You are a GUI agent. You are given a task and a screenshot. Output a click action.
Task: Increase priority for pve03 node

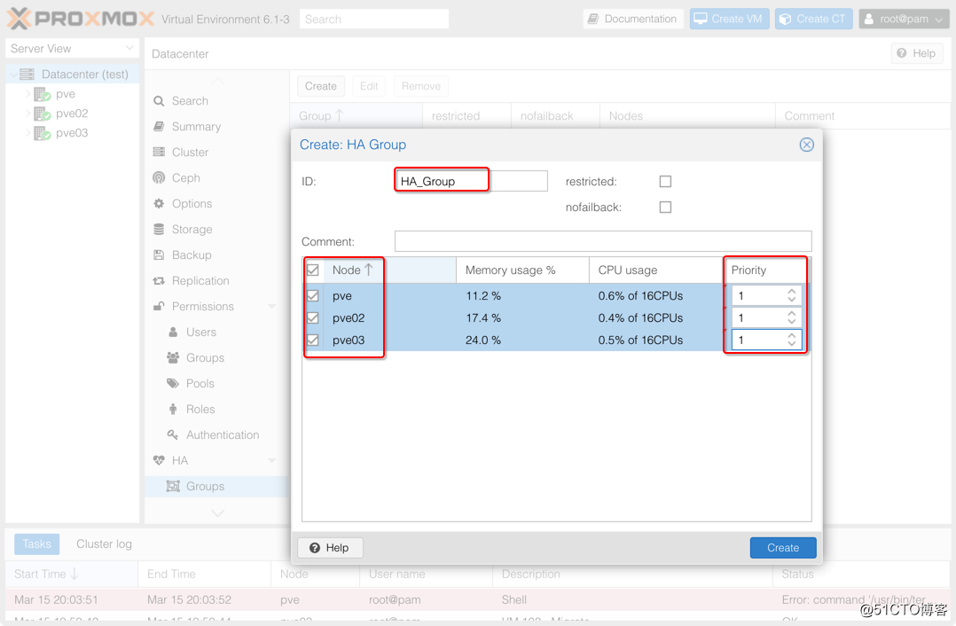(x=791, y=336)
